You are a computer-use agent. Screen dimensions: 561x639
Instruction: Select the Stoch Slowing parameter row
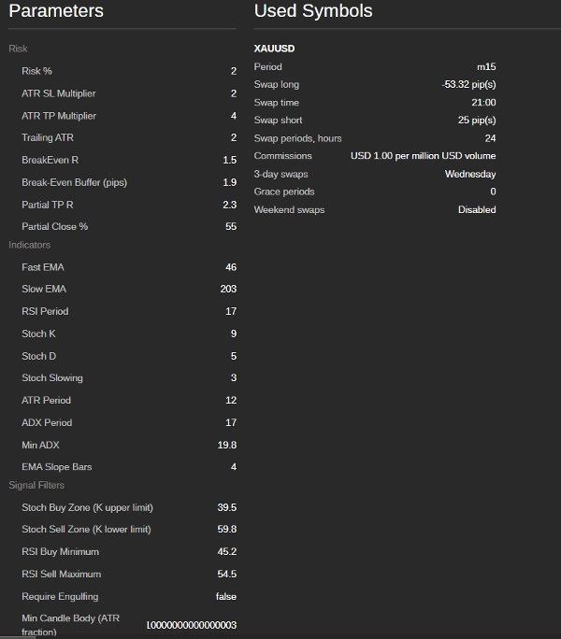[x=122, y=377]
